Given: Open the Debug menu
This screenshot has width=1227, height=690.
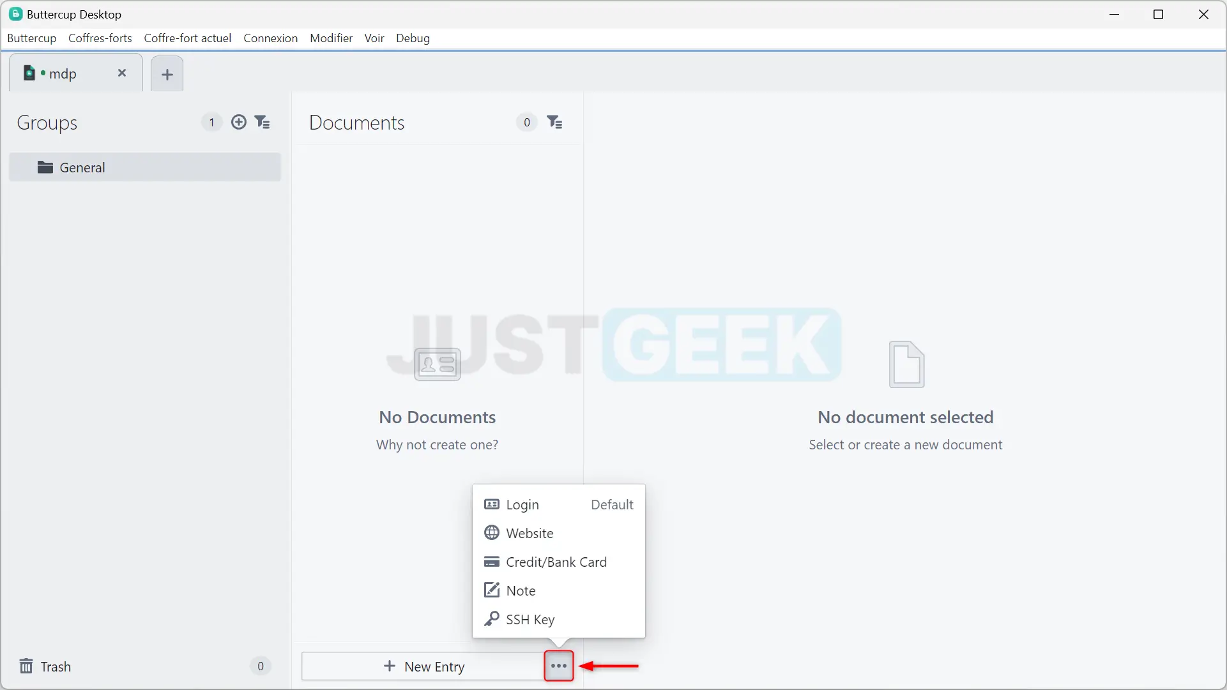Looking at the screenshot, I should click(x=413, y=38).
